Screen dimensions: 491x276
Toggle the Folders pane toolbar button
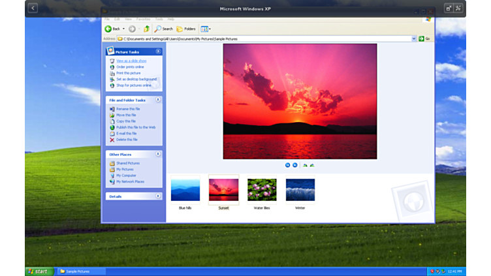point(186,29)
